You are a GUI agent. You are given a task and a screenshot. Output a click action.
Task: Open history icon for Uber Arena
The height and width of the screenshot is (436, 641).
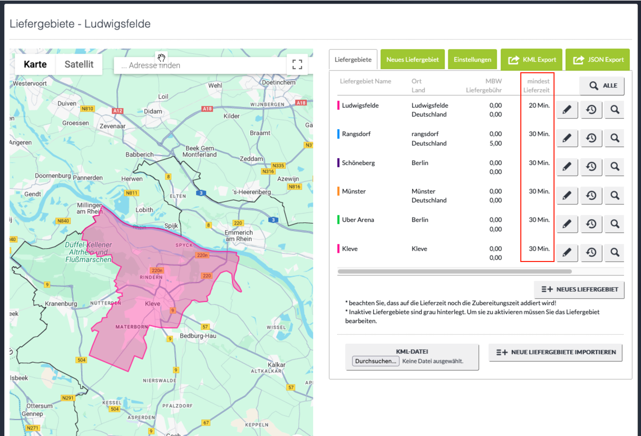(x=591, y=224)
